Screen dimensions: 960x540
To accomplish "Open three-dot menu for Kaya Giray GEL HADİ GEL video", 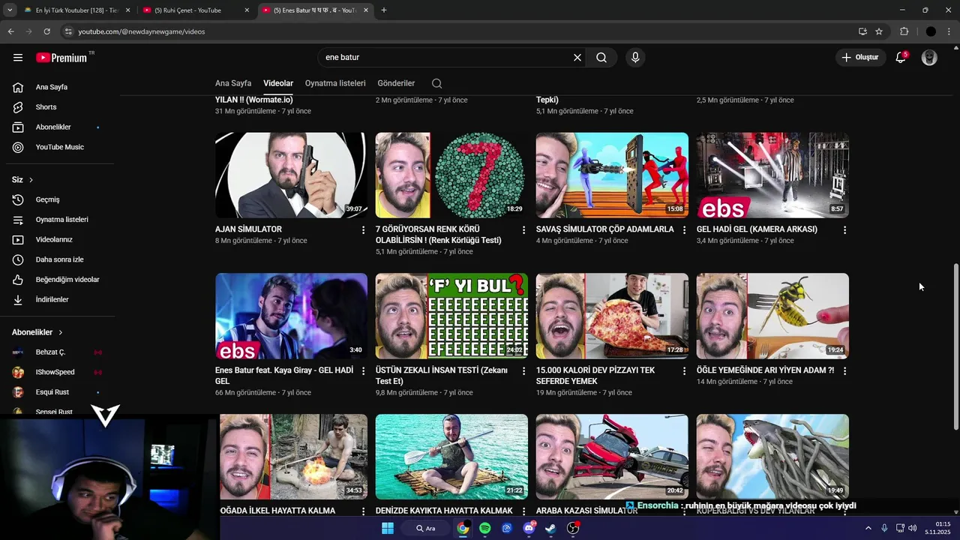I will pyautogui.click(x=364, y=371).
